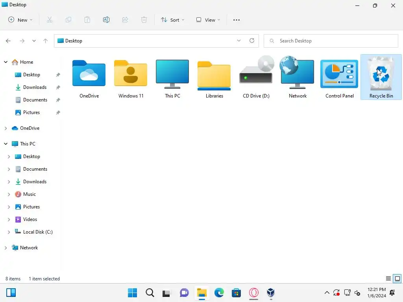Viewport: 403px width, 302px height.
Task: Expand Desktop under This PC
Action: click(x=9, y=157)
